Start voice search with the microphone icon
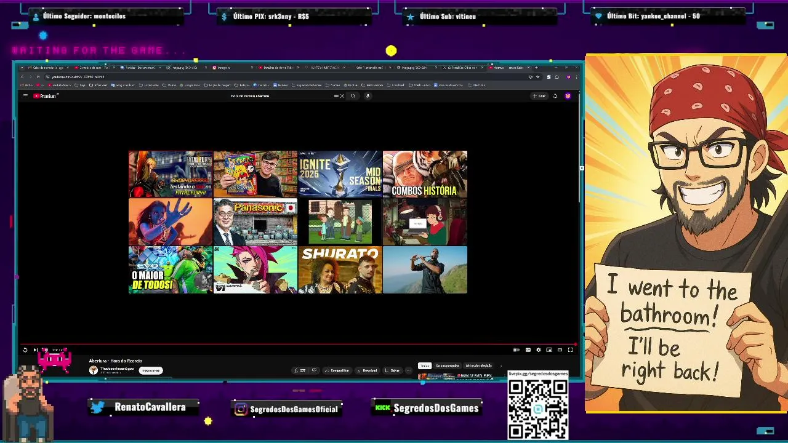 point(368,96)
